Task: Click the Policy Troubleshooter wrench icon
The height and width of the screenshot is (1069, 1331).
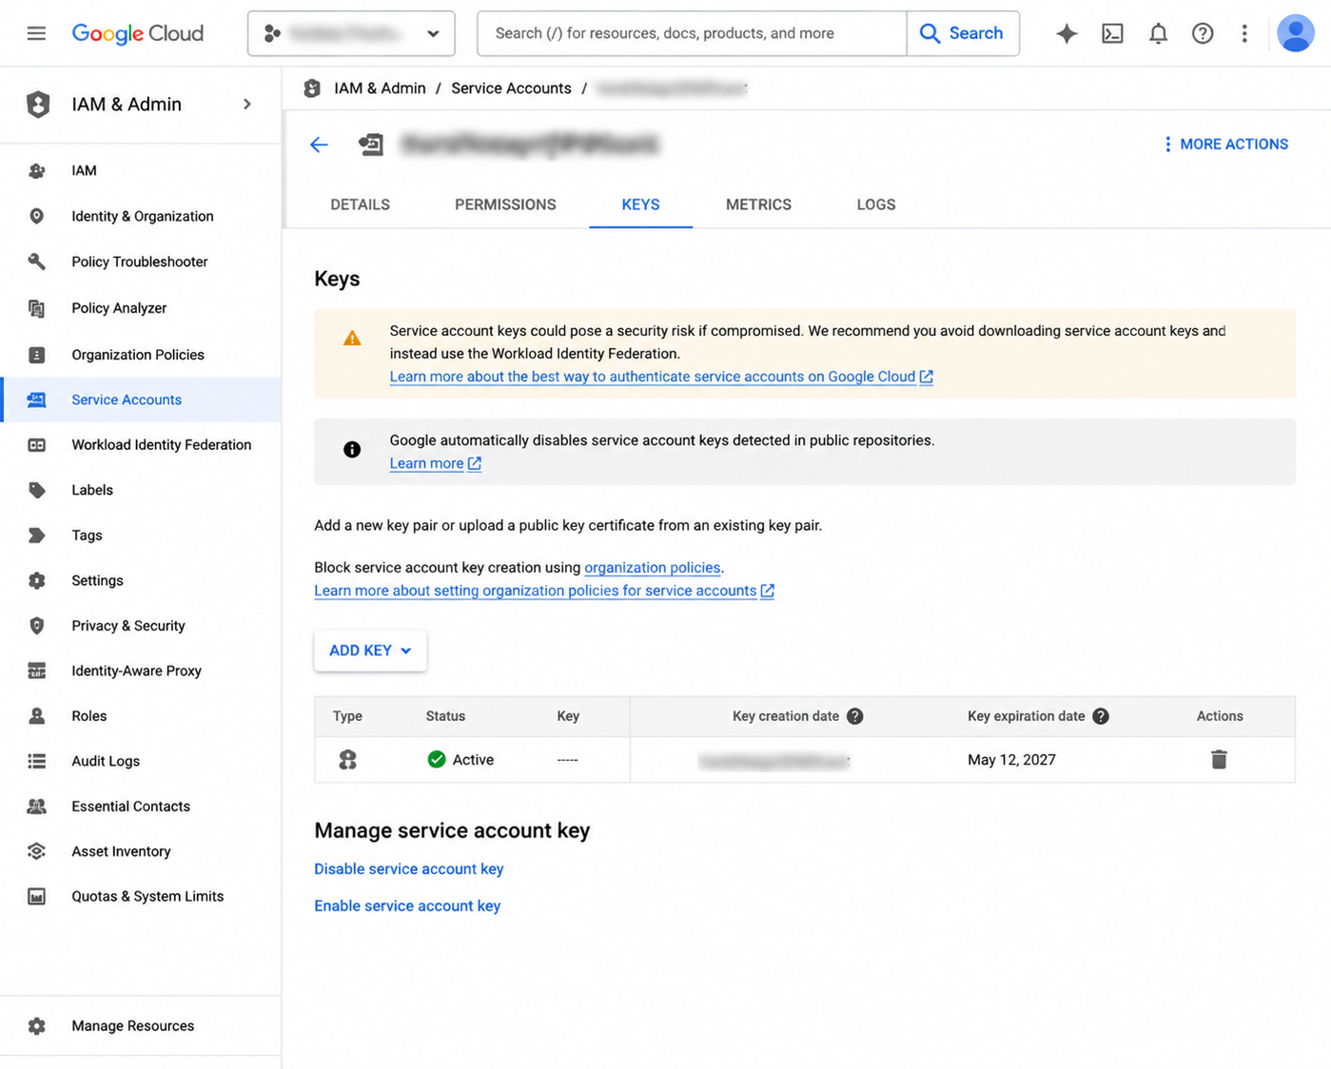Action: [x=37, y=262]
